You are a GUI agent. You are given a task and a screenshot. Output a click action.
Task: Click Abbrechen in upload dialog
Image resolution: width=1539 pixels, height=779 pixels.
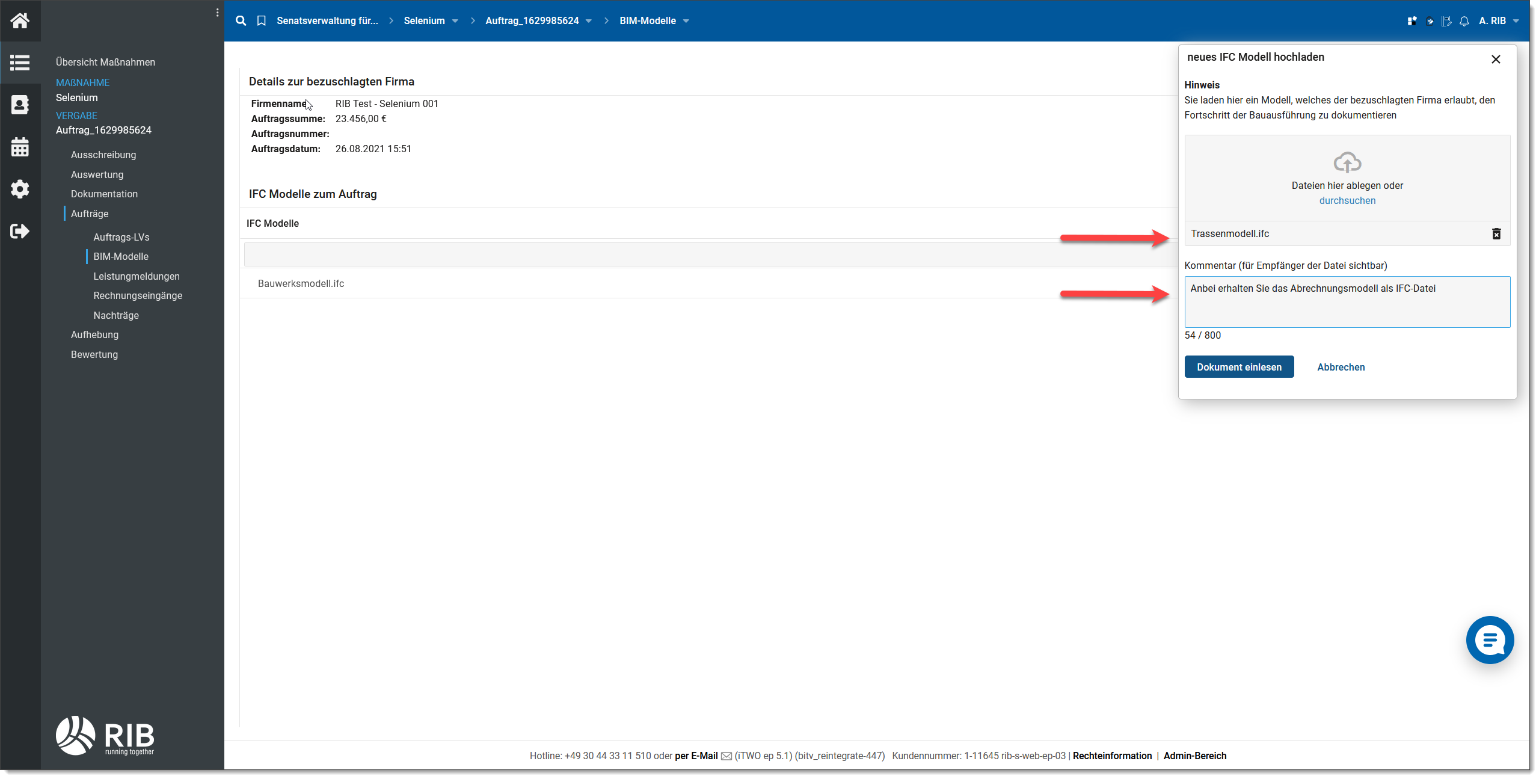(x=1340, y=367)
